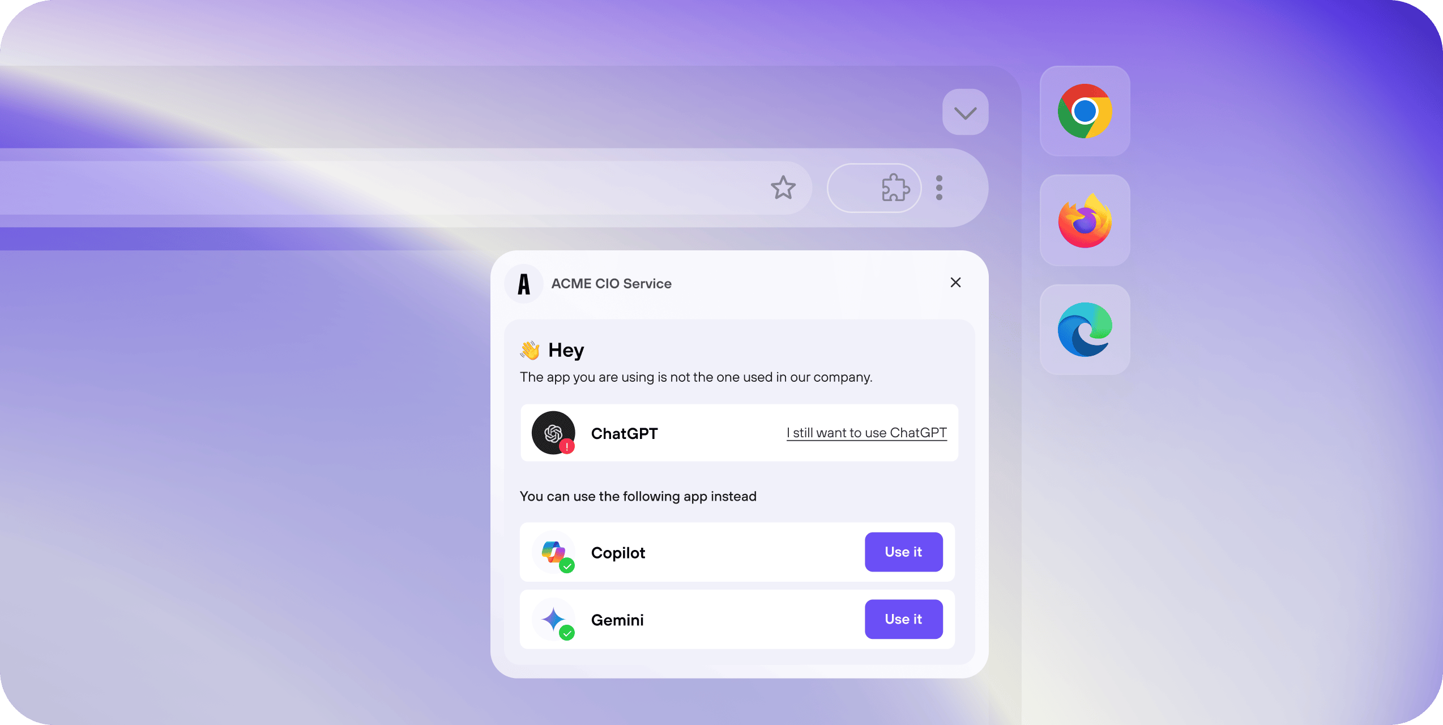Click the Mozilla Firefox icon

pyautogui.click(x=1085, y=221)
